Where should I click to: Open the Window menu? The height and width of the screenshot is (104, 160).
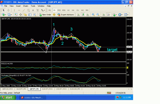pos(41,6)
